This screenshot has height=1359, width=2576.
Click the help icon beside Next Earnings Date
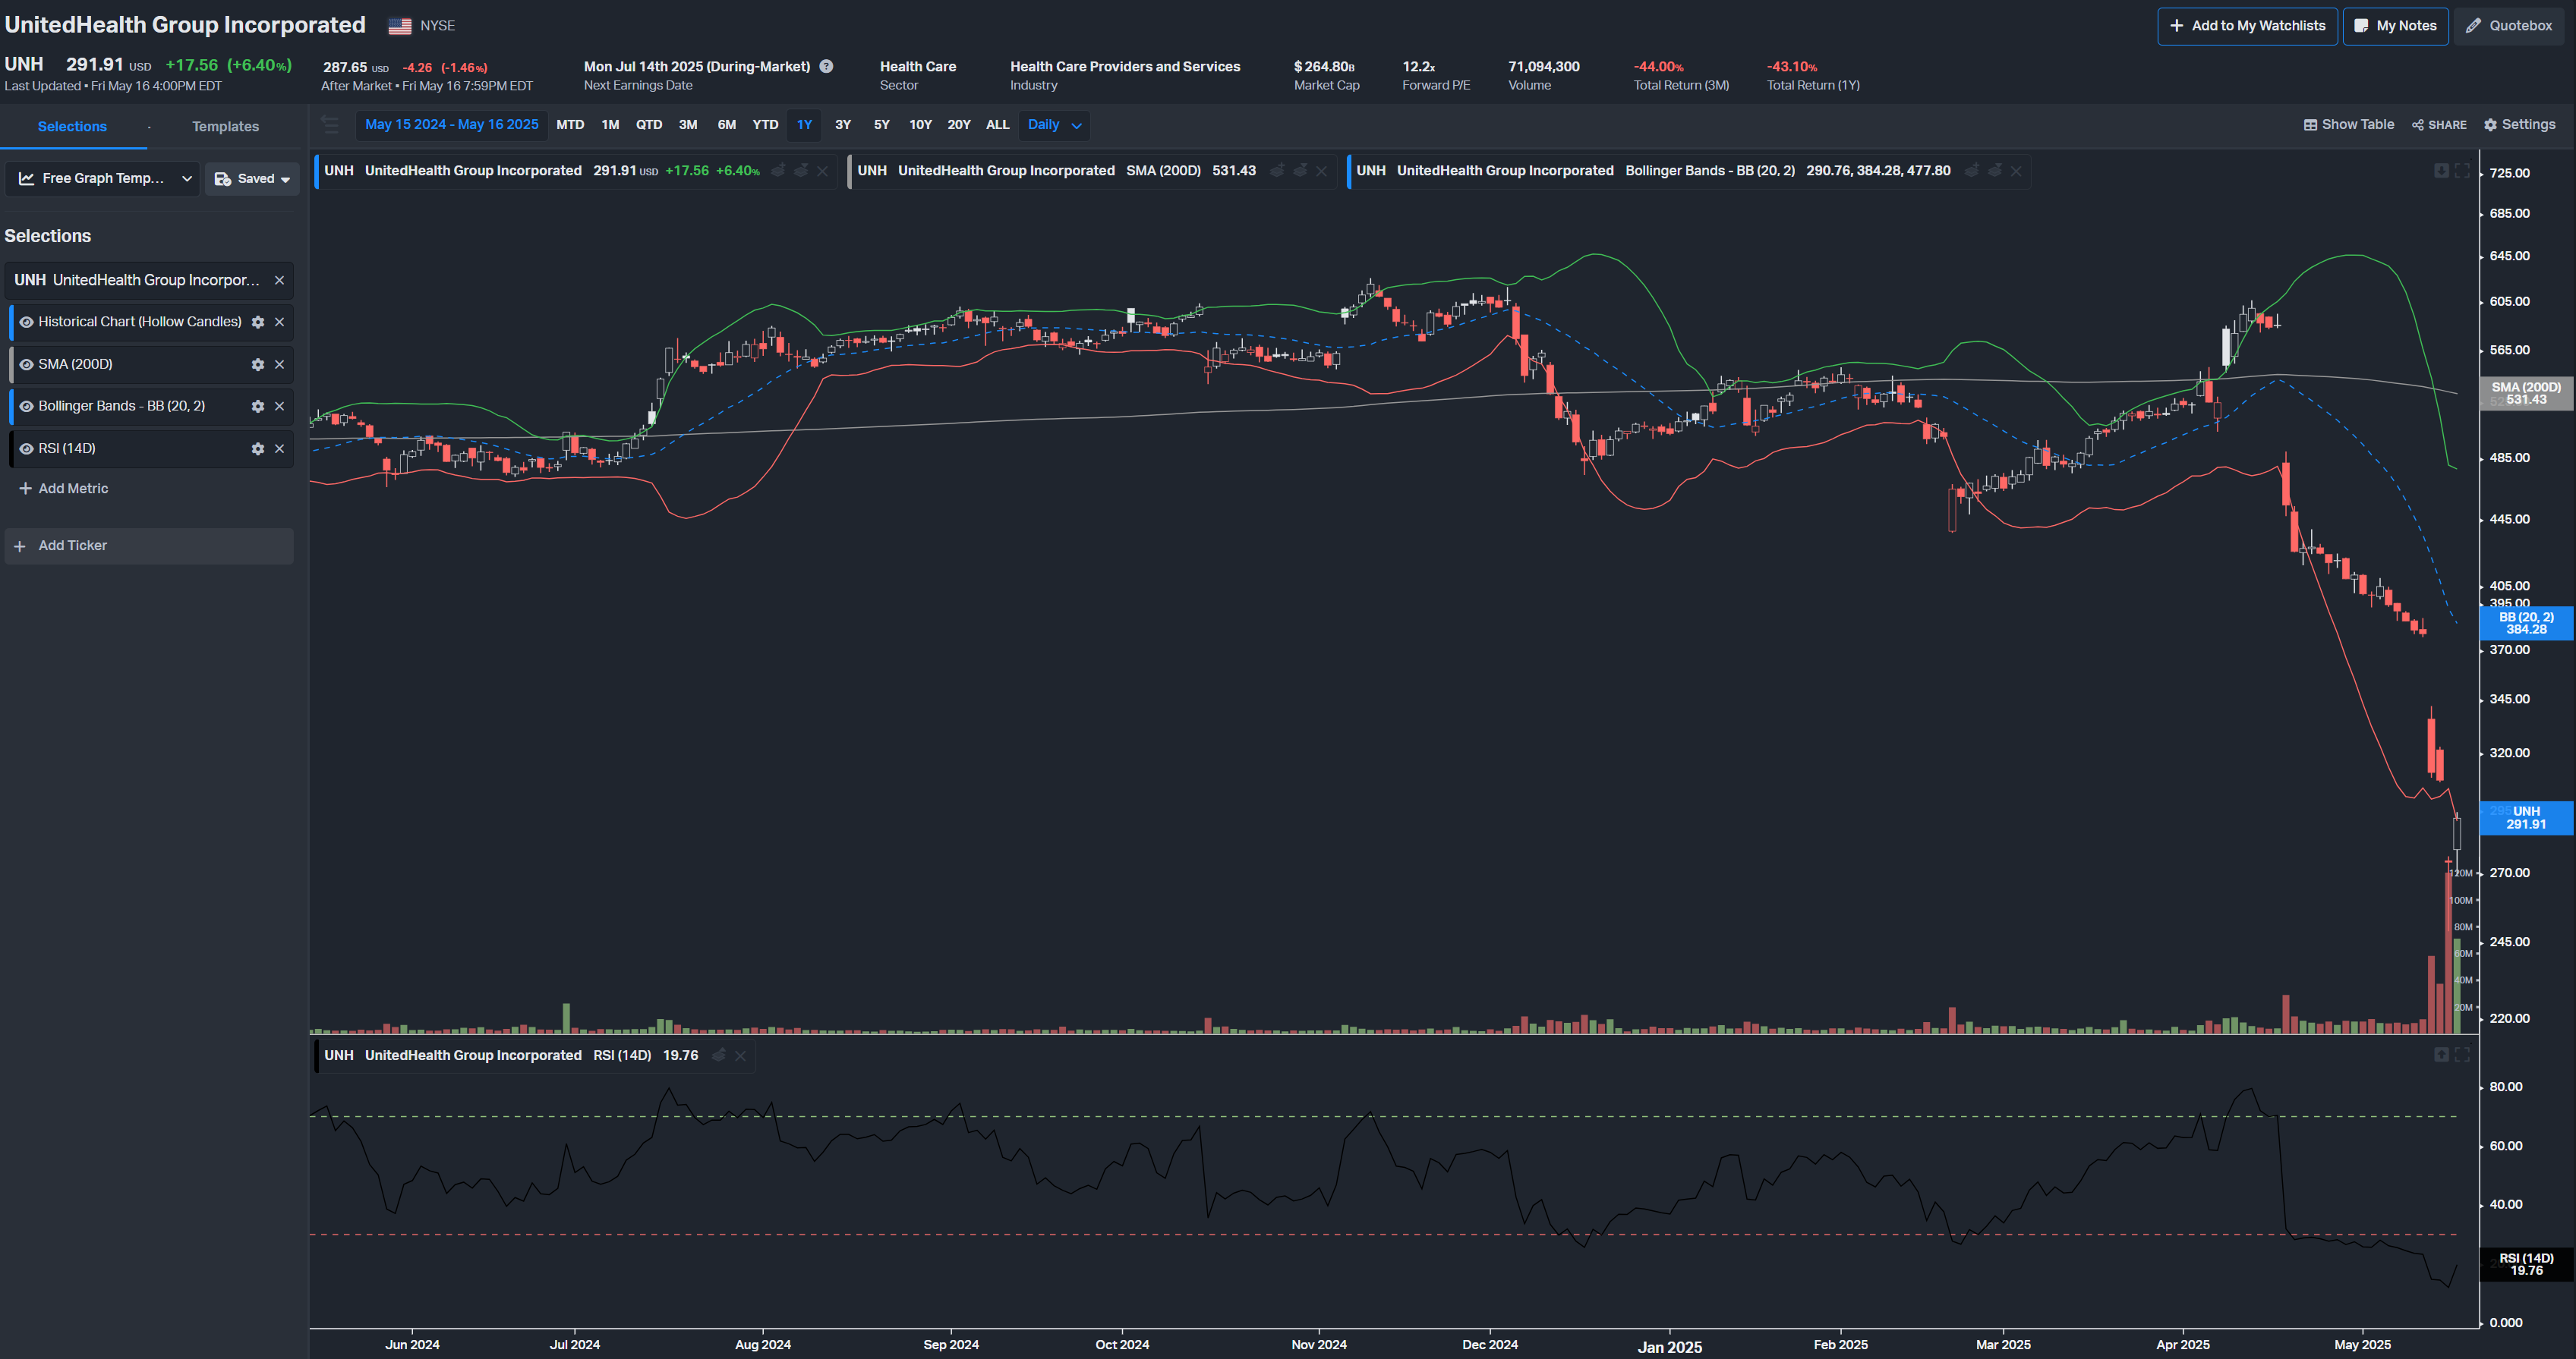[x=826, y=67]
